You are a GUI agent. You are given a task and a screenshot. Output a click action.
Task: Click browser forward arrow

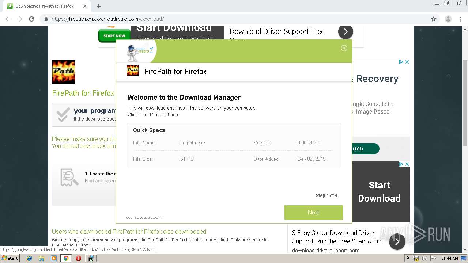(x=20, y=19)
